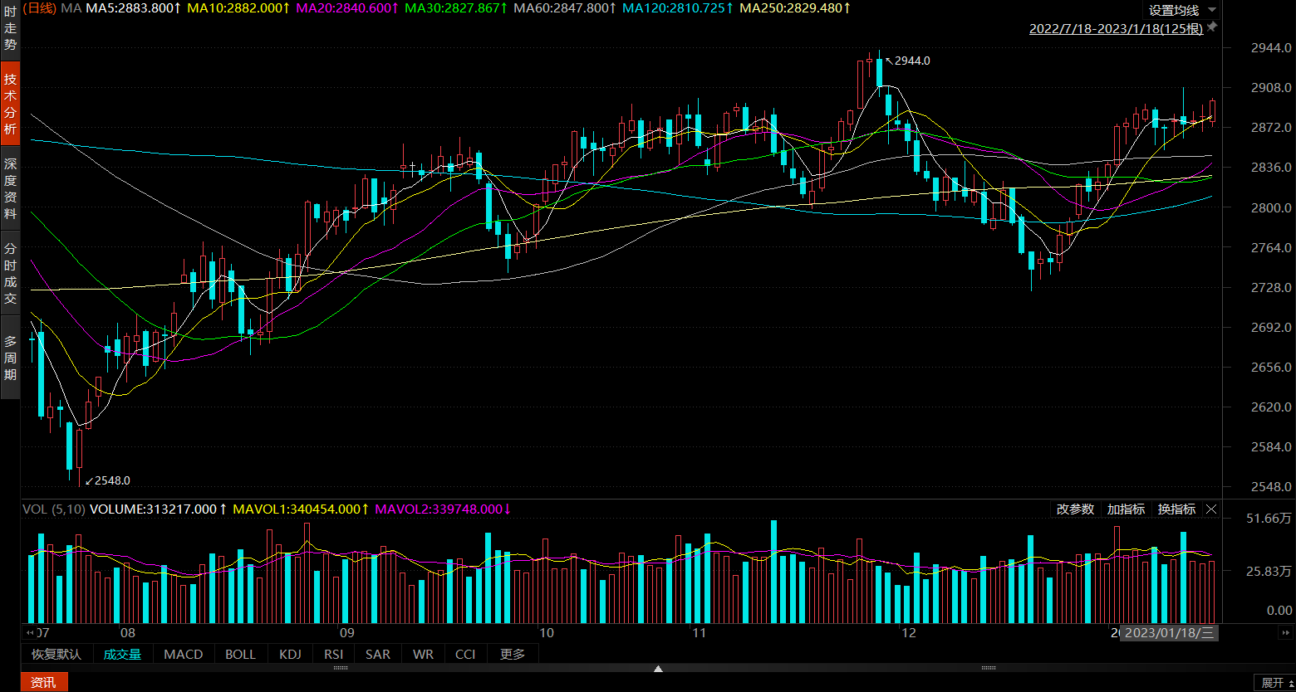Click 恢复默认 to reset indicators
This screenshot has height=692, width=1296.
pyautogui.click(x=56, y=654)
